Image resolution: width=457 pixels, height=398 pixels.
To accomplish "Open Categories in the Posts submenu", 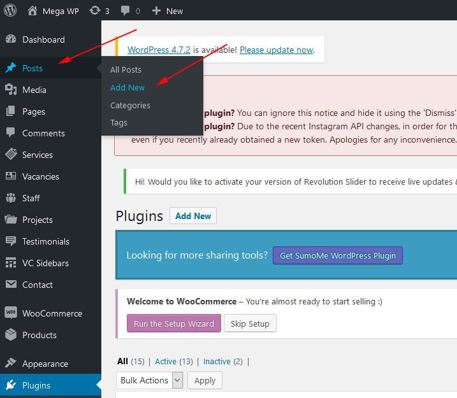I will (130, 106).
